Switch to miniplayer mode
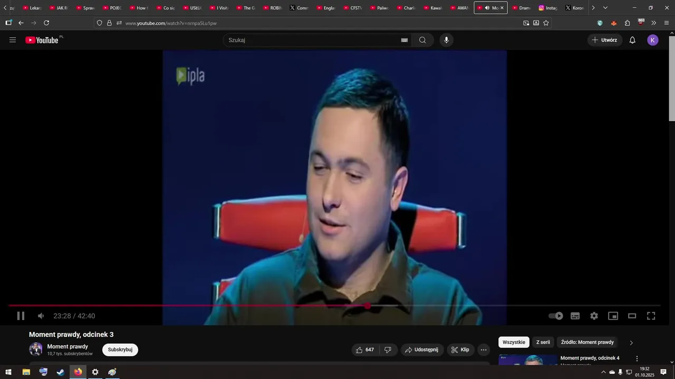This screenshot has width=675, height=379. 613,316
